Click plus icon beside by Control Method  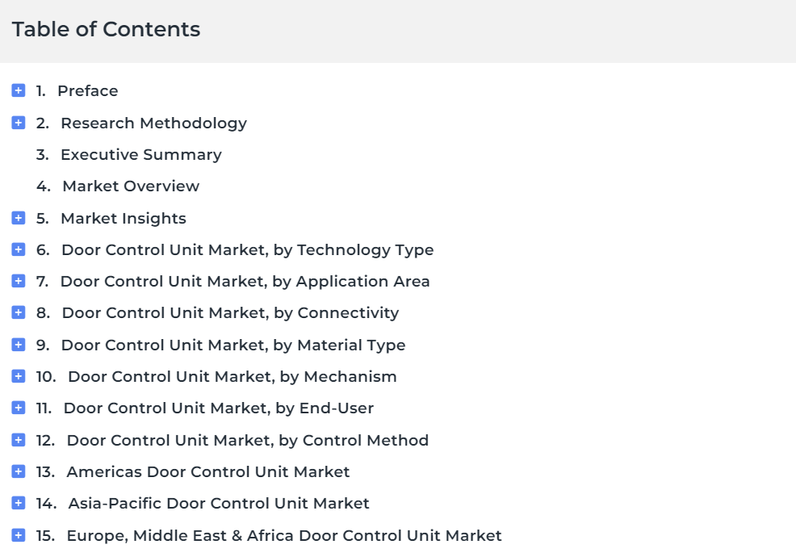19,440
